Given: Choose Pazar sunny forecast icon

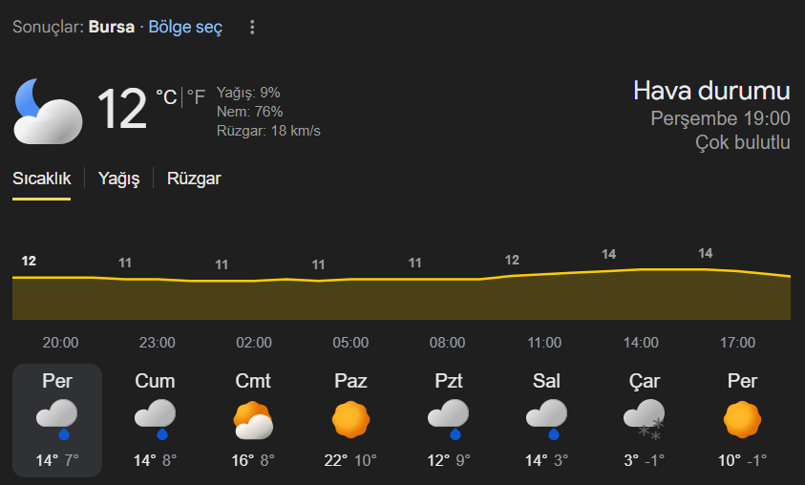Looking at the screenshot, I should 350,419.
